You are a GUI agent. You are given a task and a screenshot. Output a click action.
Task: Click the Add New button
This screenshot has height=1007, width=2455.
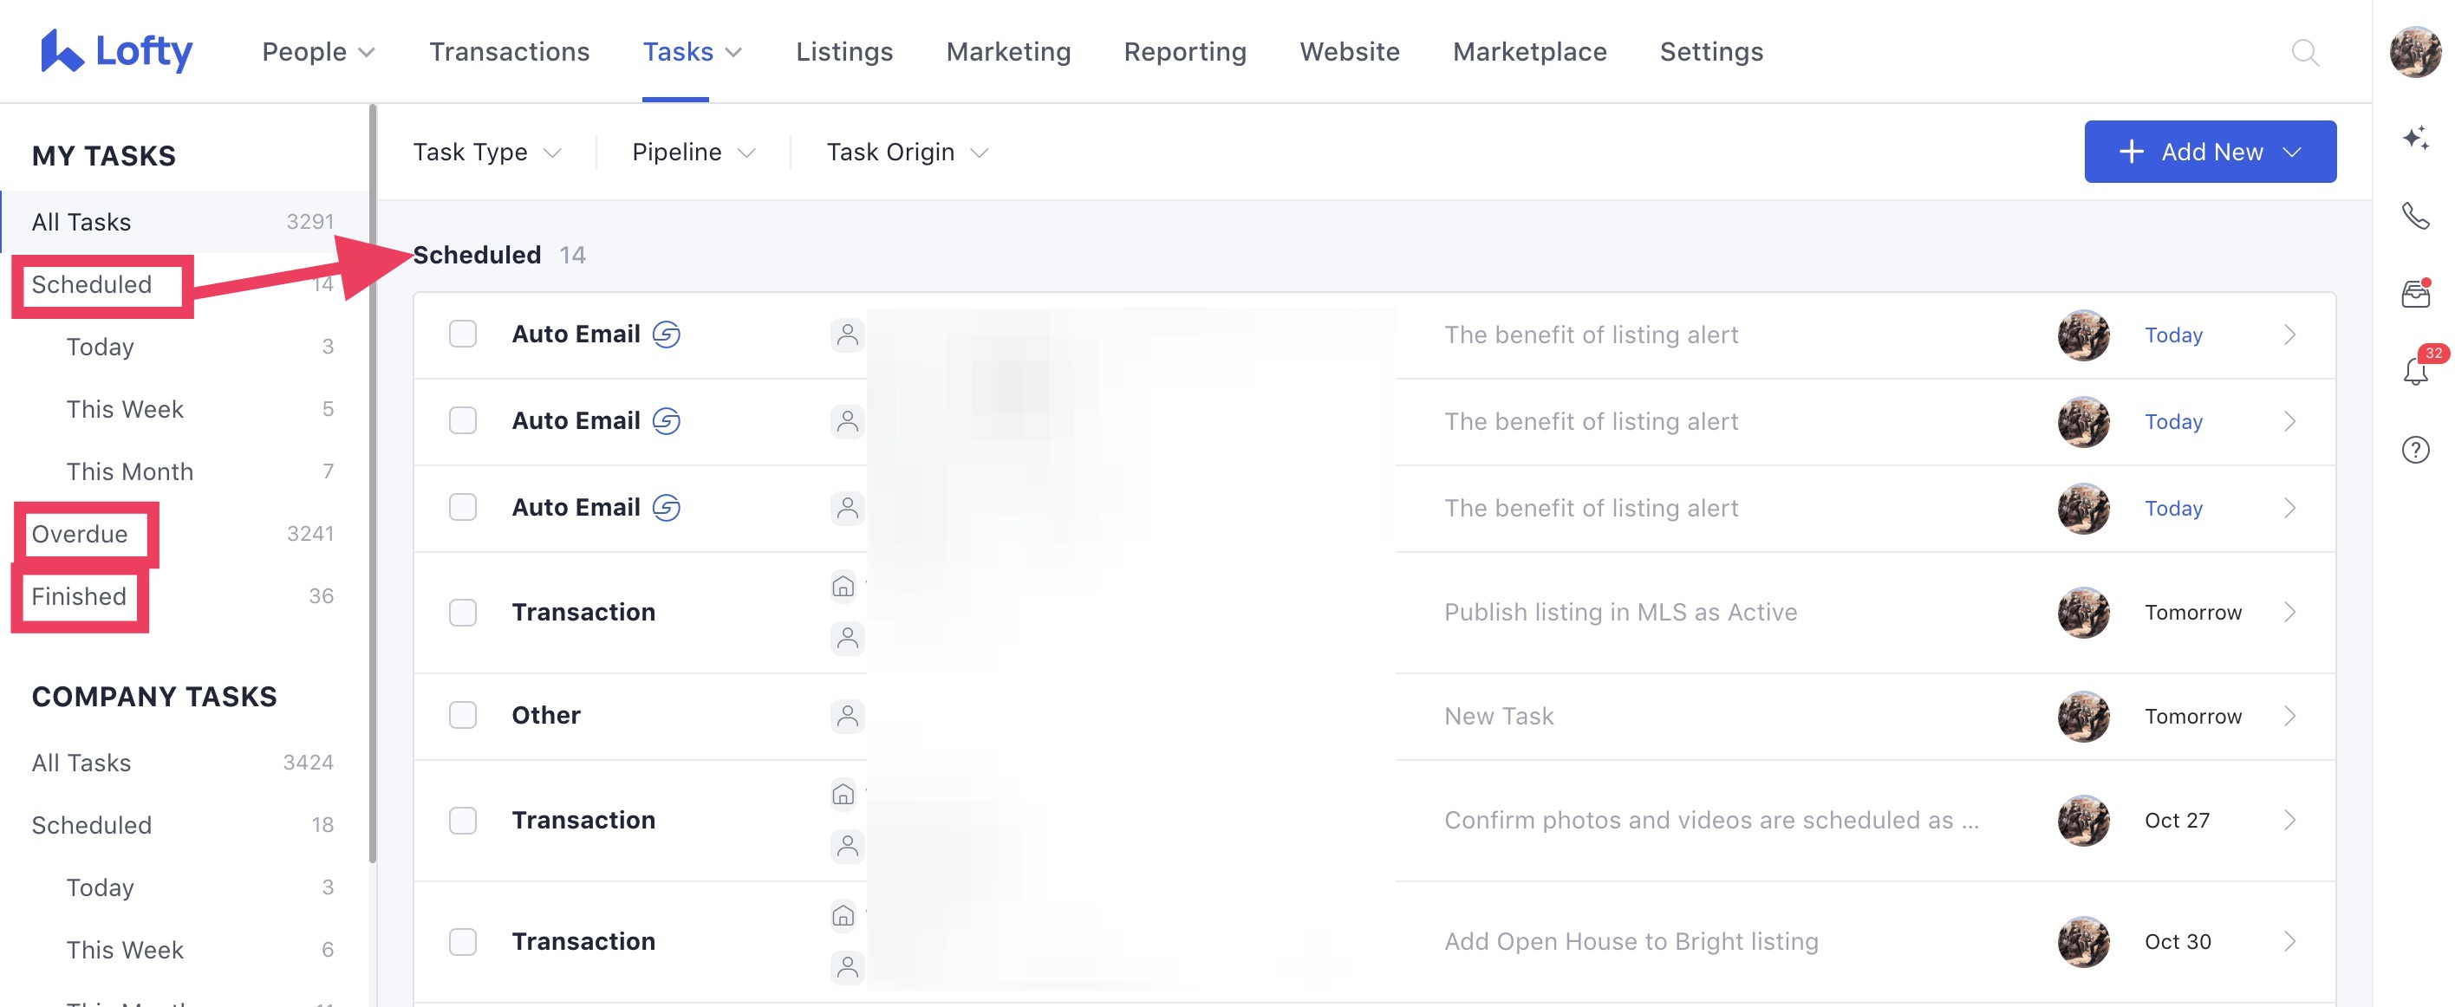pyautogui.click(x=2210, y=151)
